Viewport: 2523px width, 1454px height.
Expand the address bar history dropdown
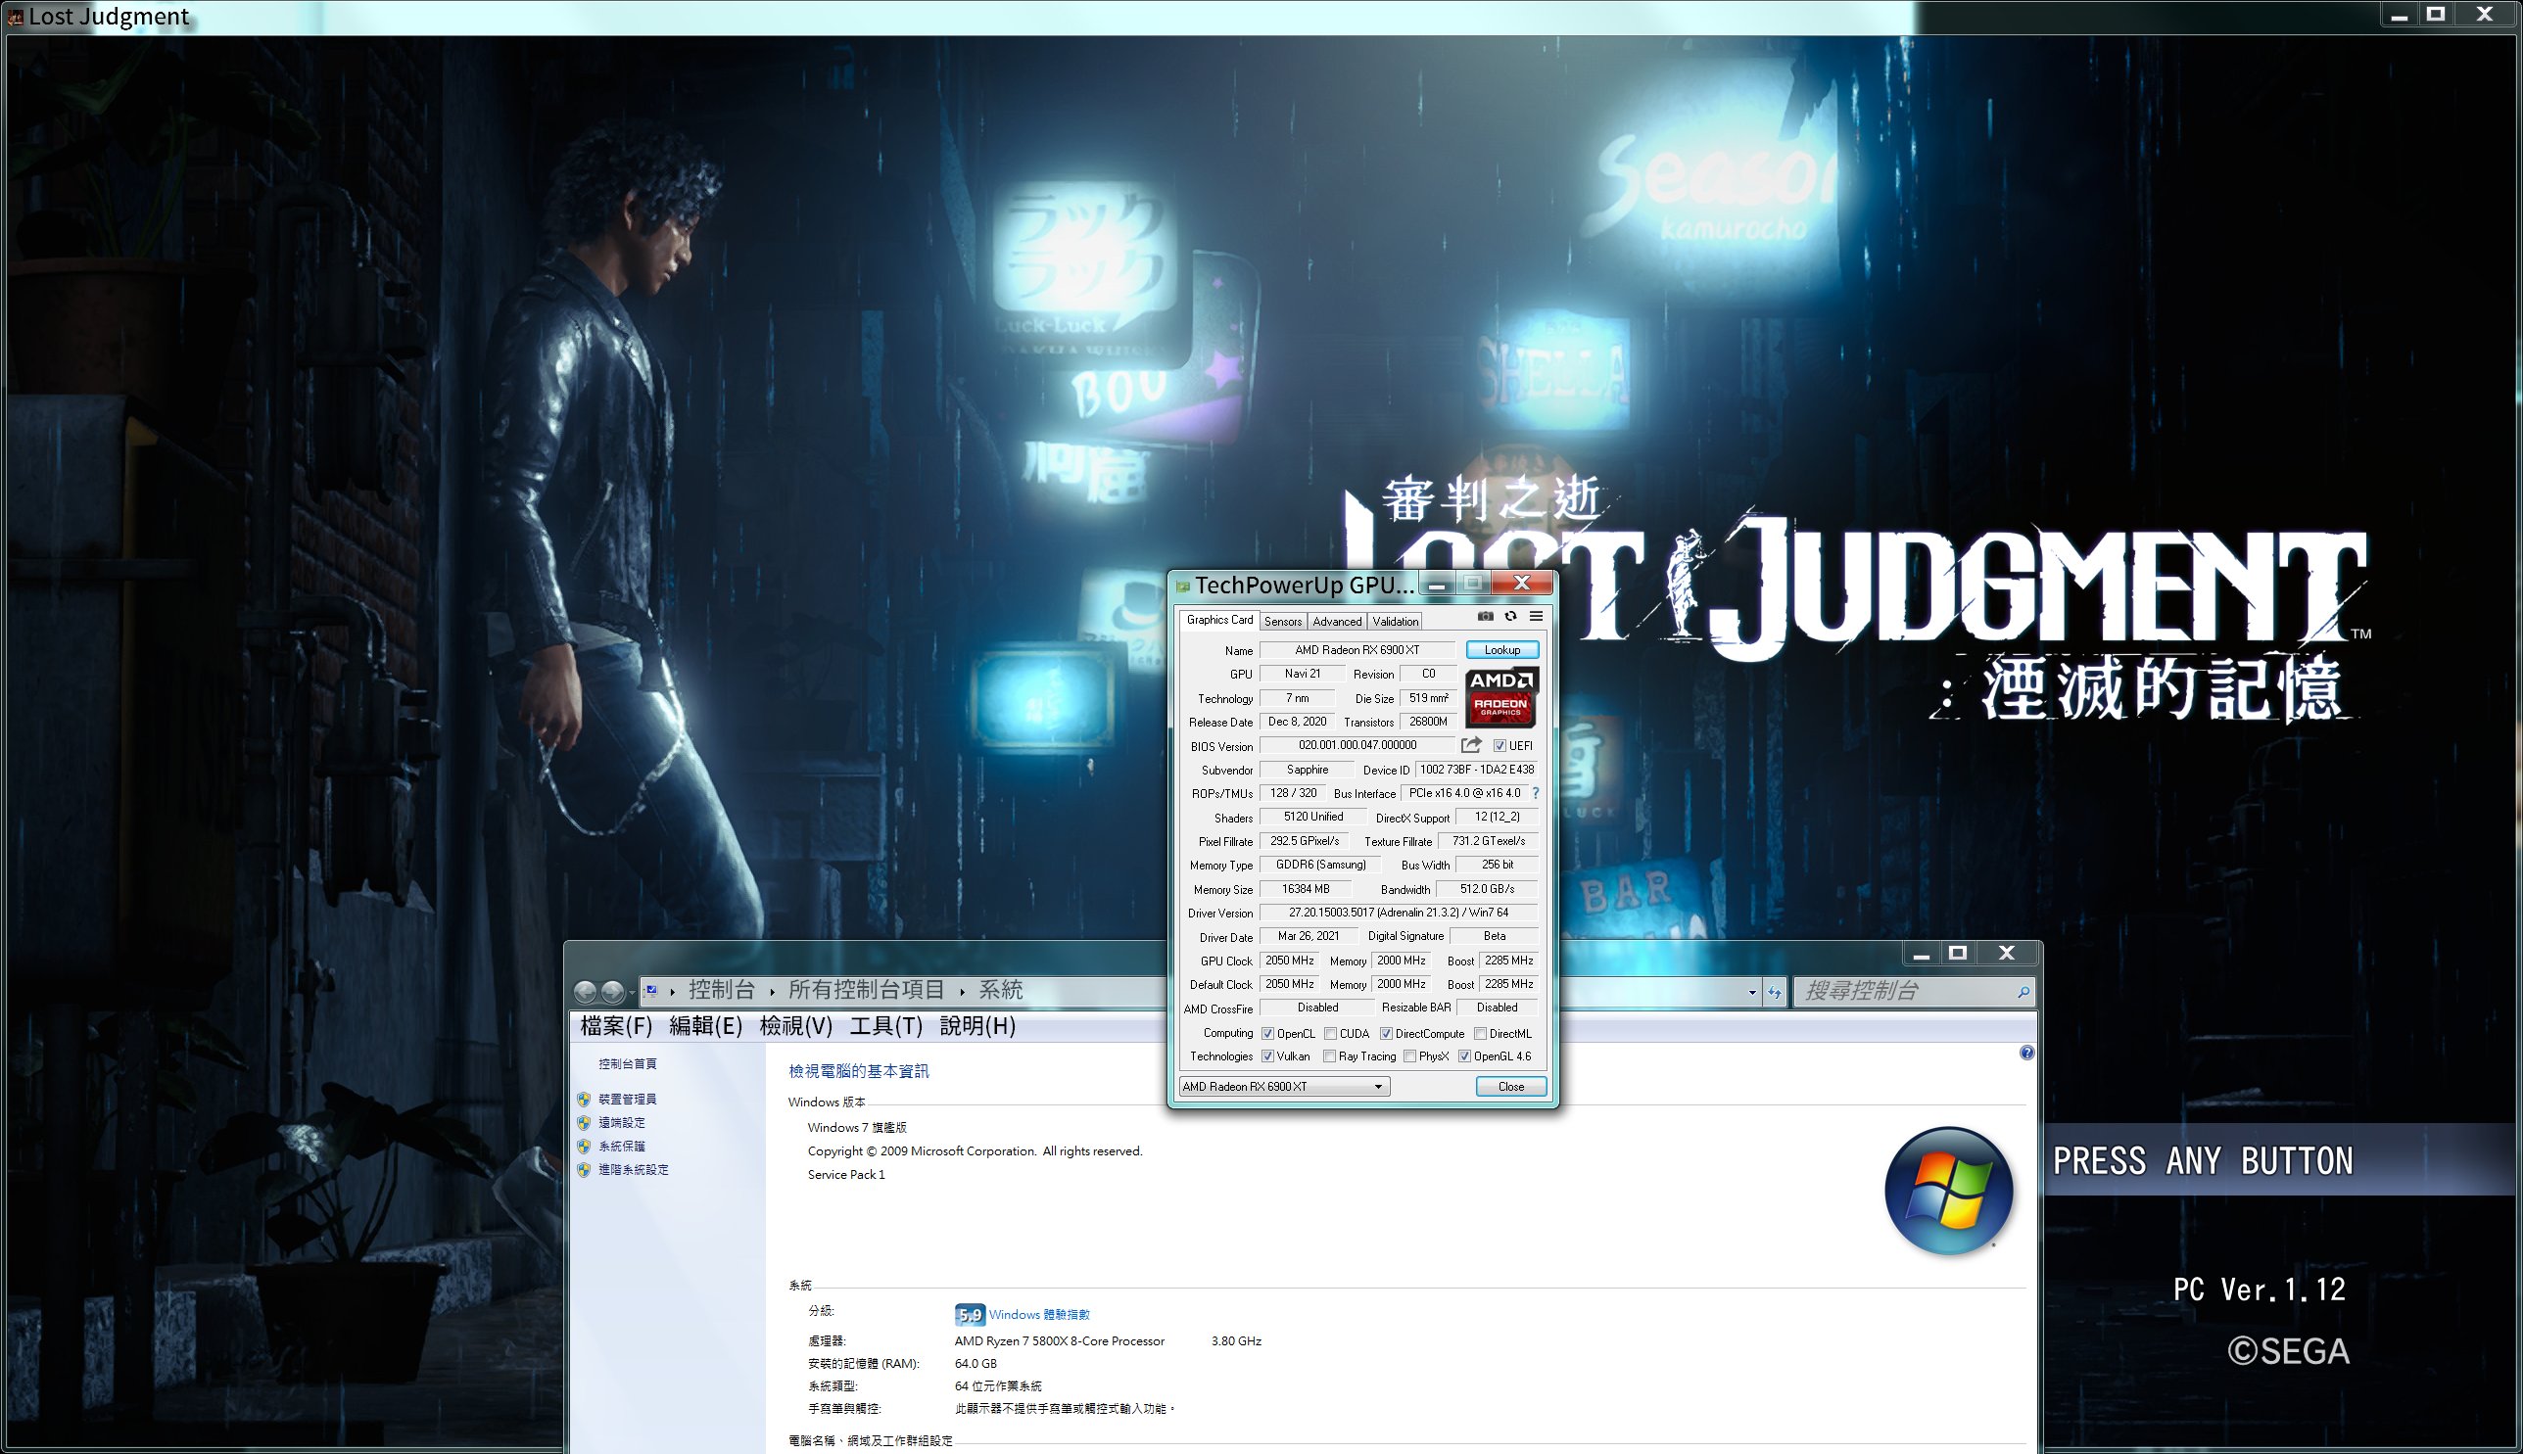(1752, 993)
